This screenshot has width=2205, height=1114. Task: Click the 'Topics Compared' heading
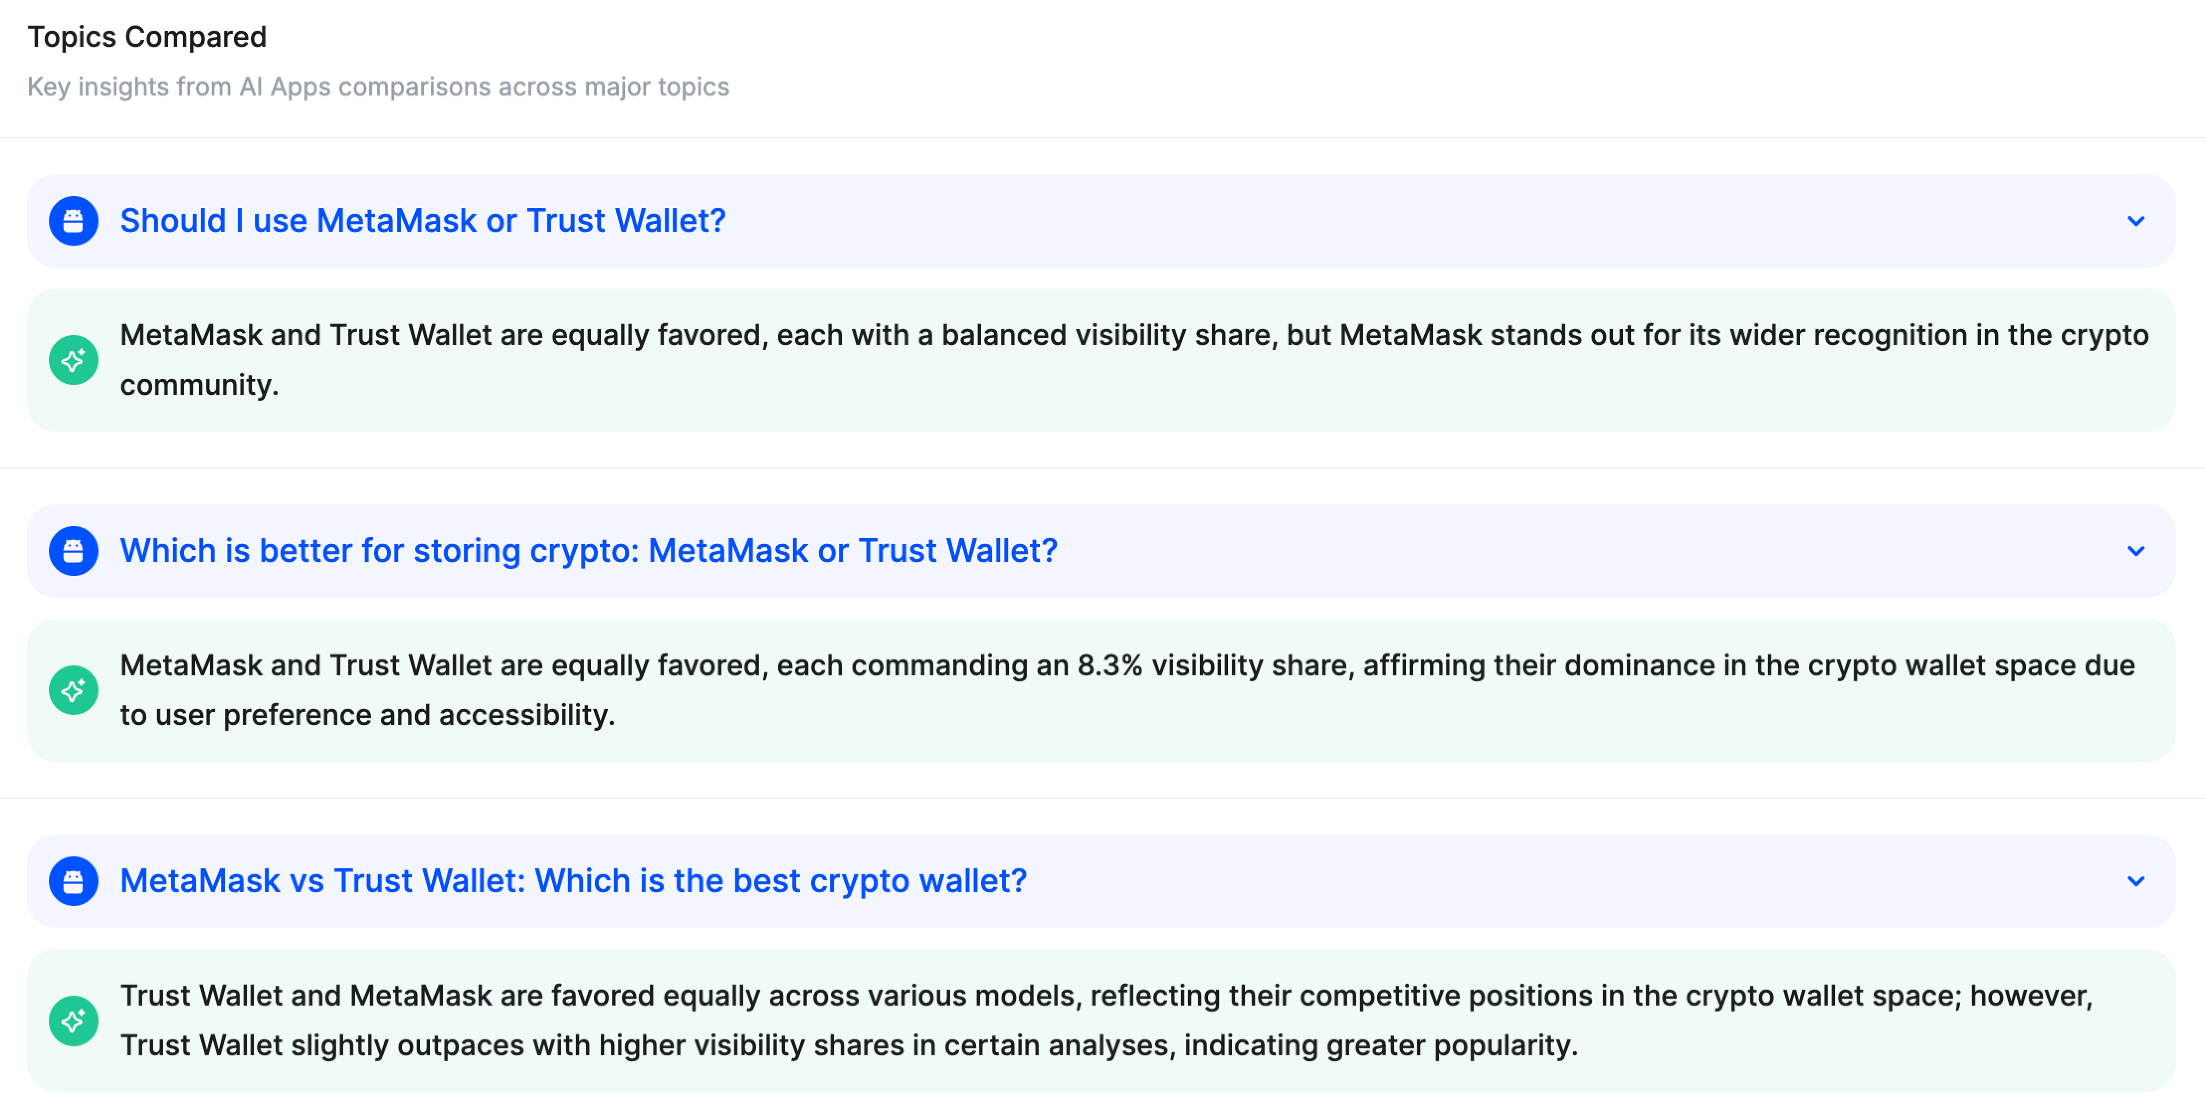coord(146,37)
